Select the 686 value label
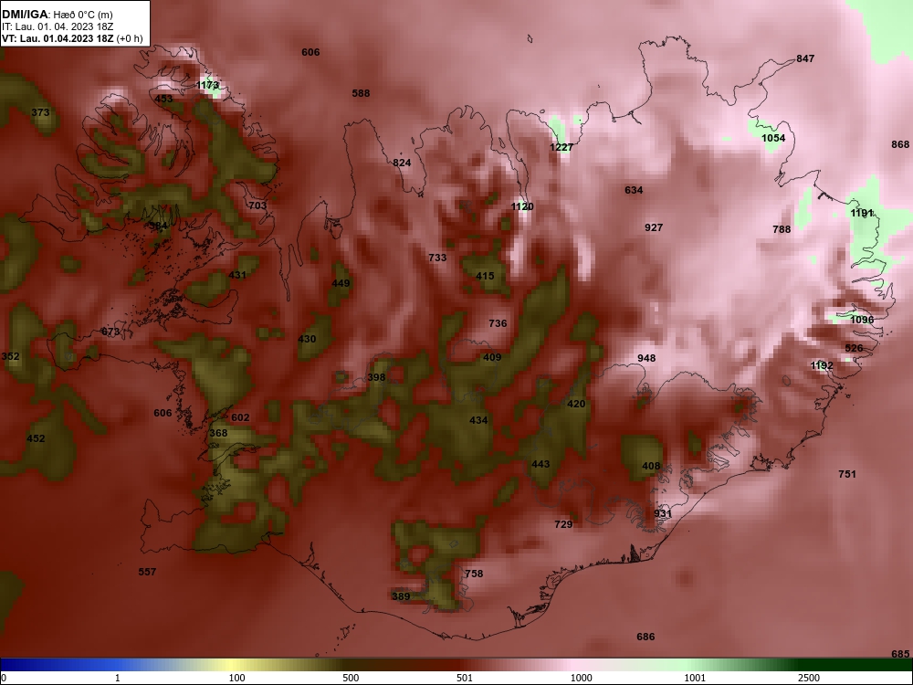 click(x=645, y=638)
